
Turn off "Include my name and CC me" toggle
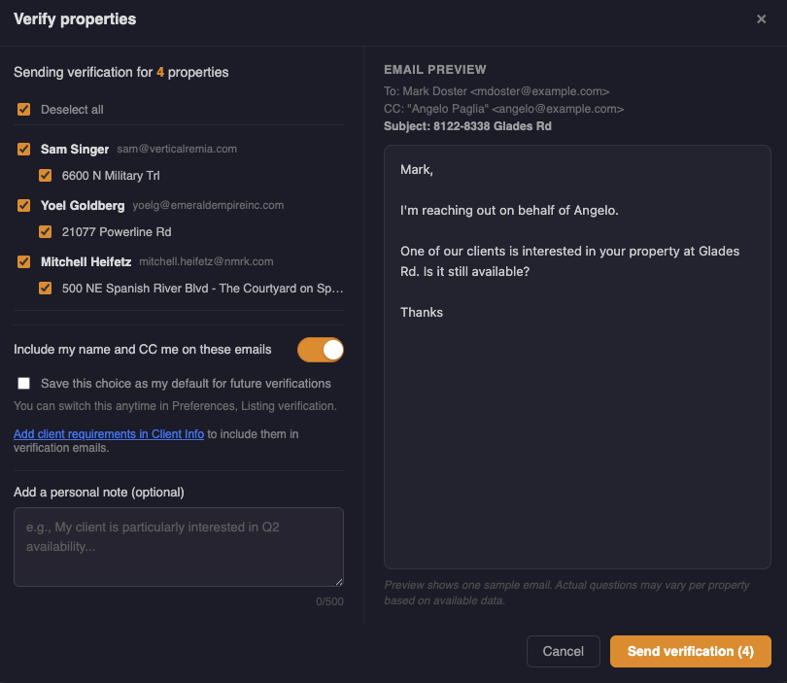321,349
